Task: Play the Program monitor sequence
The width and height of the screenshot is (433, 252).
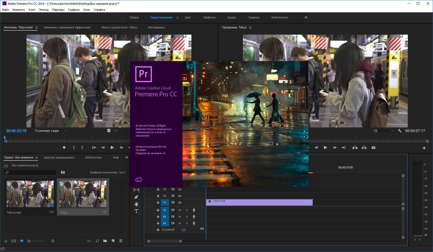Action: click(325, 148)
